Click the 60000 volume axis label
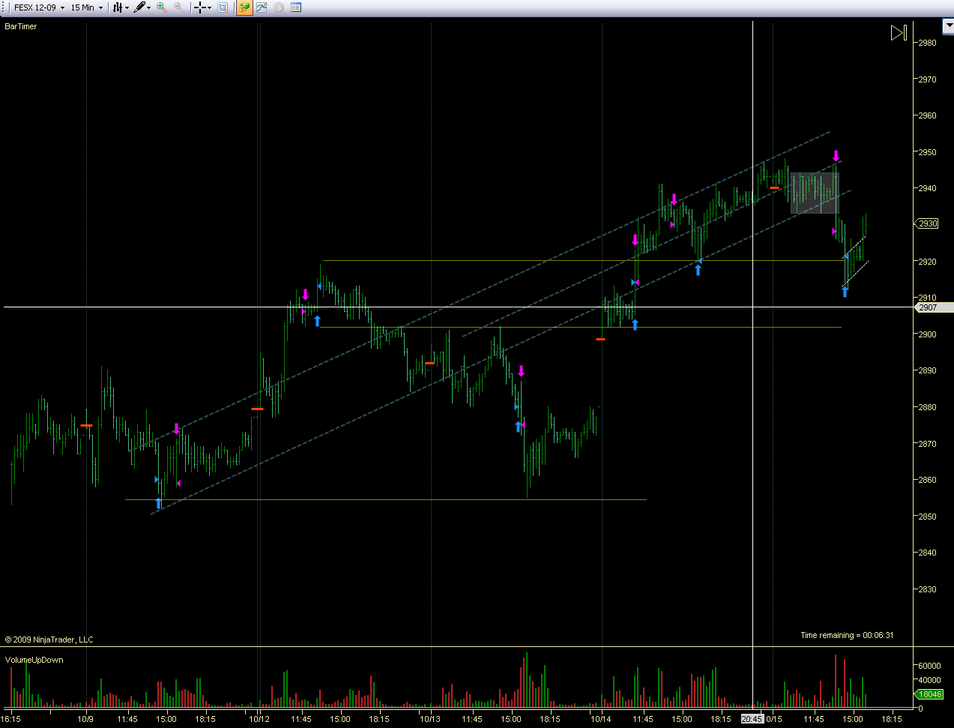 tap(929, 666)
